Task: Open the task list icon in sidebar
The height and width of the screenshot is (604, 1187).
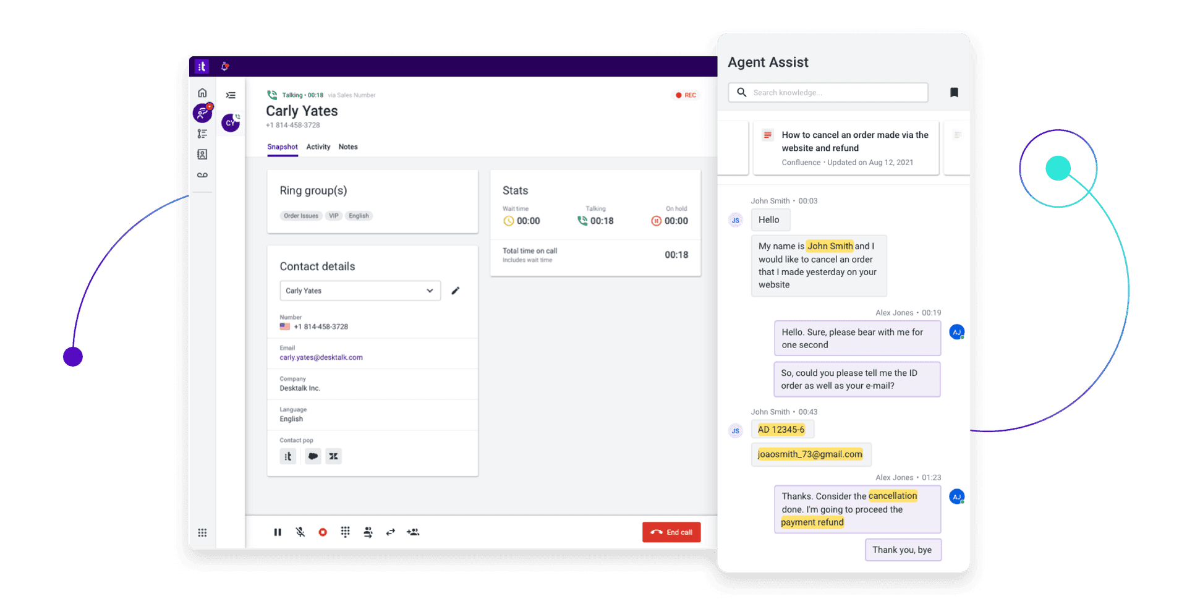Action: [x=202, y=134]
